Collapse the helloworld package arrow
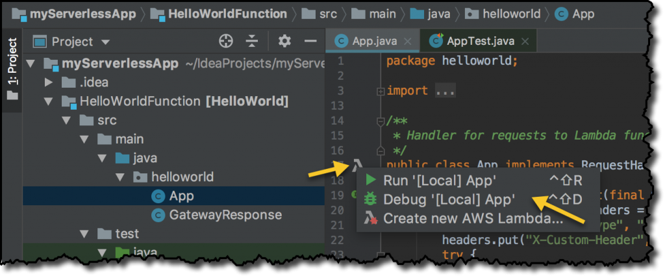 120,177
